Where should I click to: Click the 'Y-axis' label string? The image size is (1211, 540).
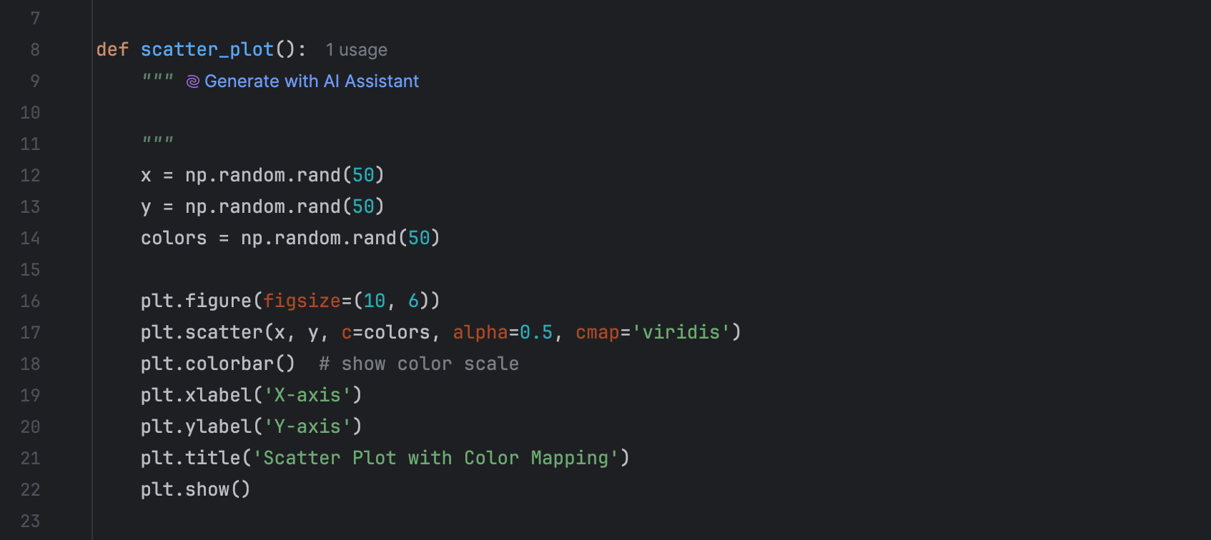click(307, 427)
